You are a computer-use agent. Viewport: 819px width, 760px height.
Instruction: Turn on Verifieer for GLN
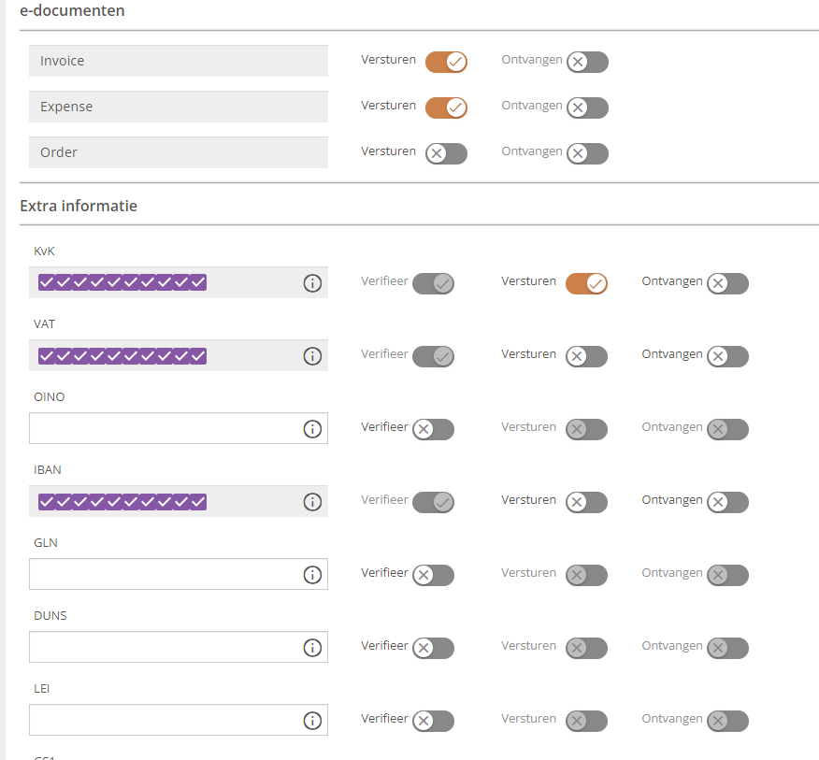pyautogui.click(x=433, y=575)
